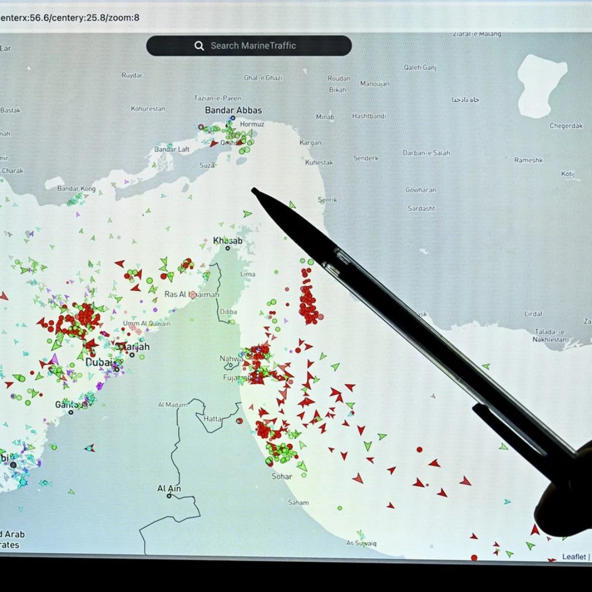Click the red diamond marker on Ras Al Khaimah

point(192,295)
